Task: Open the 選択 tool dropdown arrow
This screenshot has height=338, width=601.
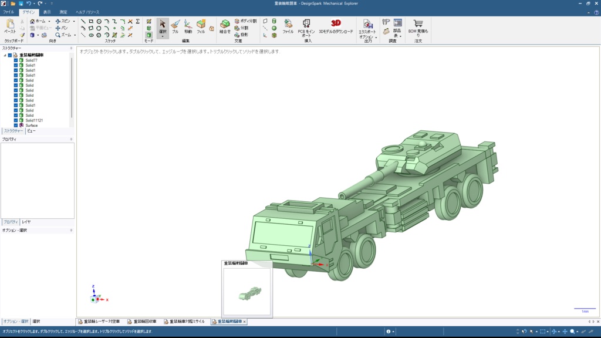Action: pos(163,36)
